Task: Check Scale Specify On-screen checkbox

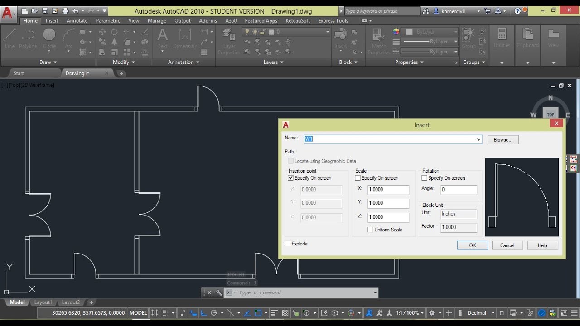Action: click(358, 178)
